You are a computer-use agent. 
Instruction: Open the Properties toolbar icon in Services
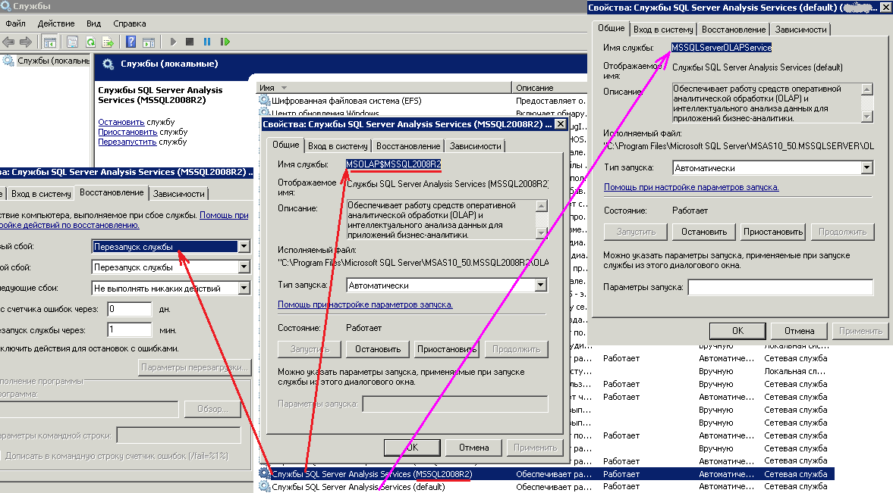tap(72, 42)
